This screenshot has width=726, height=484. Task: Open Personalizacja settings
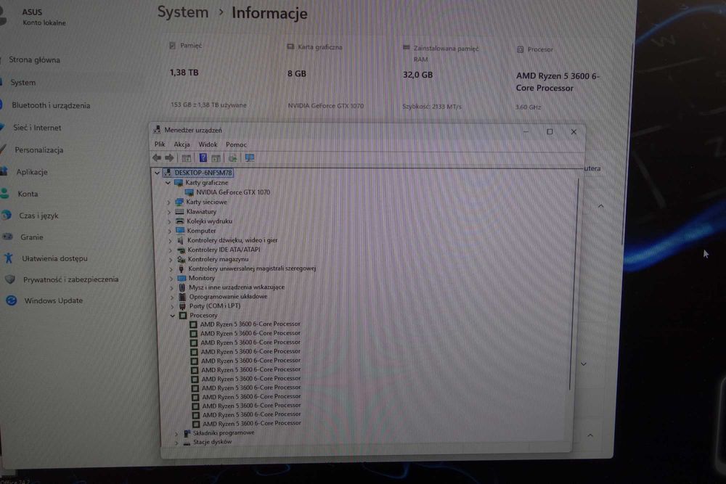pos(39,150)
